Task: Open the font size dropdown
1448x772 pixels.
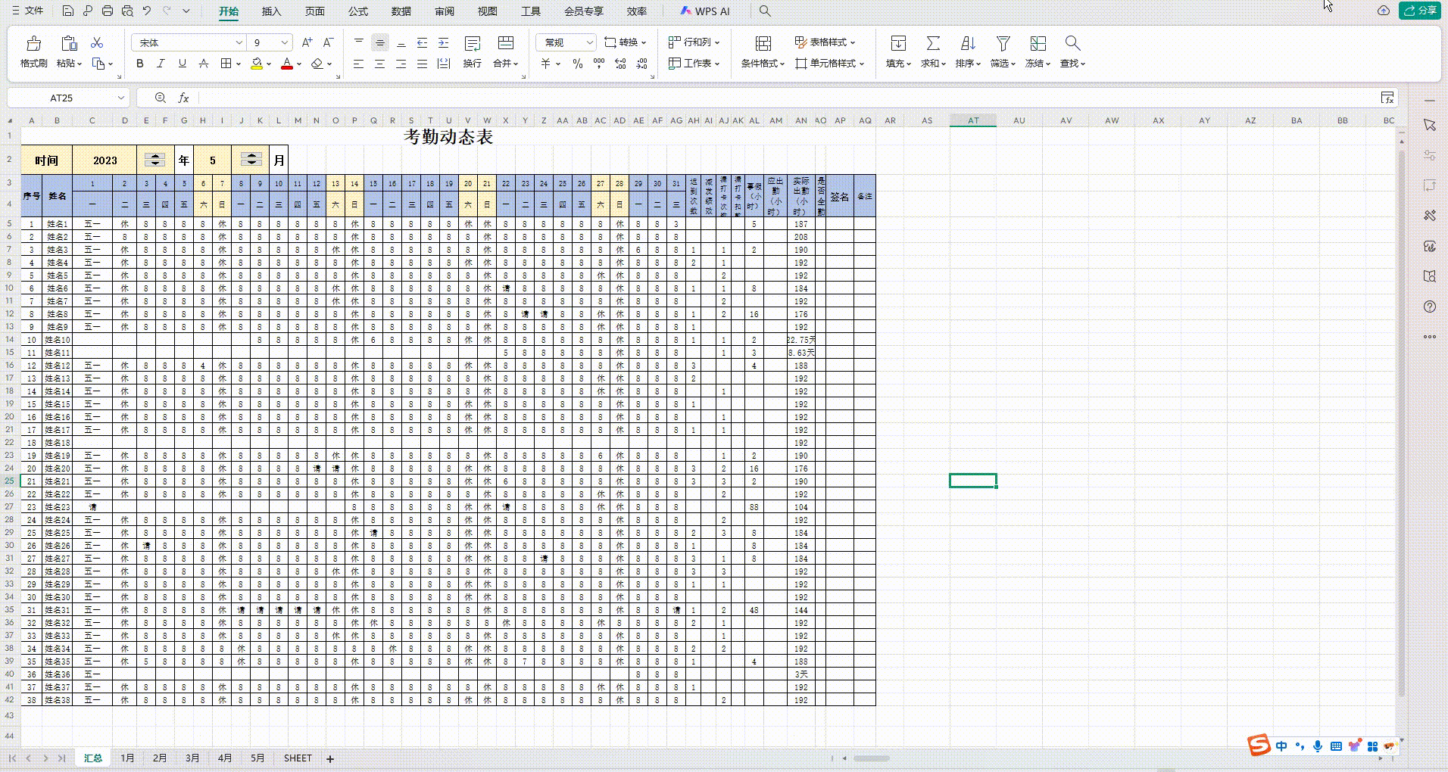Action: (284, 42)
